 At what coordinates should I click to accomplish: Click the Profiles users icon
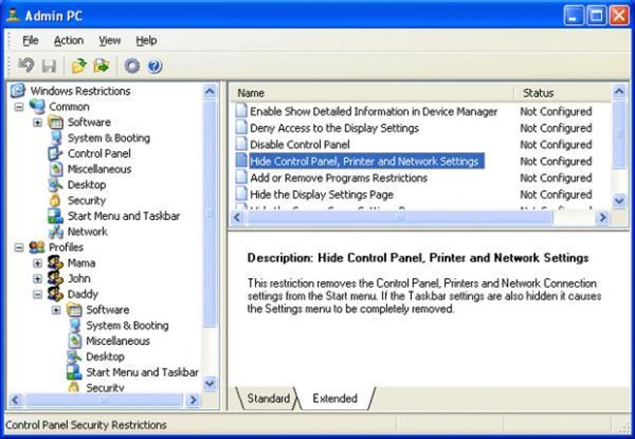click(37, 247)
